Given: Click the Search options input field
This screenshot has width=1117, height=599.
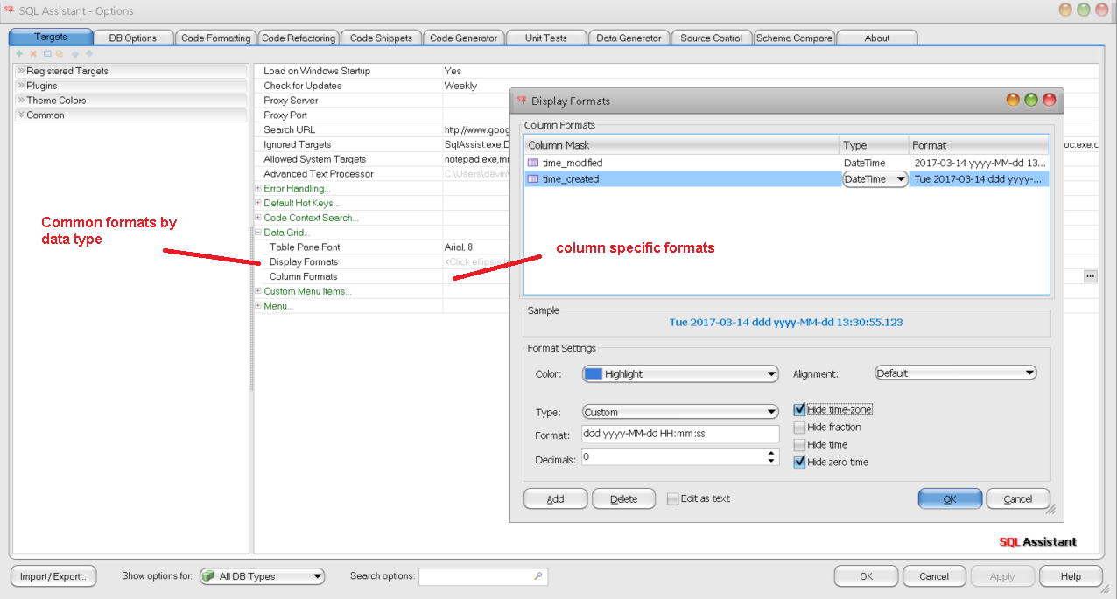Looking at the screenshot, I should pyautogui.click(x=483, y=576).
